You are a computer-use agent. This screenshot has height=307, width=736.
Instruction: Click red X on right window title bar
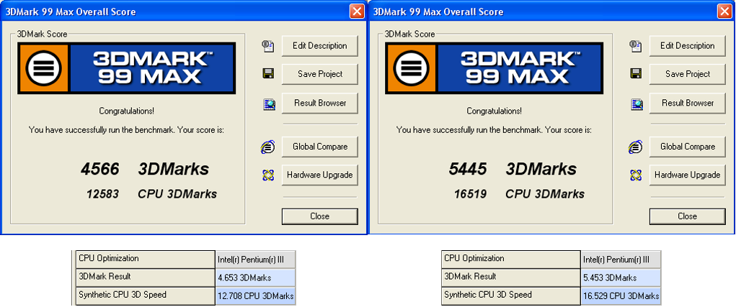coord(725,12)
